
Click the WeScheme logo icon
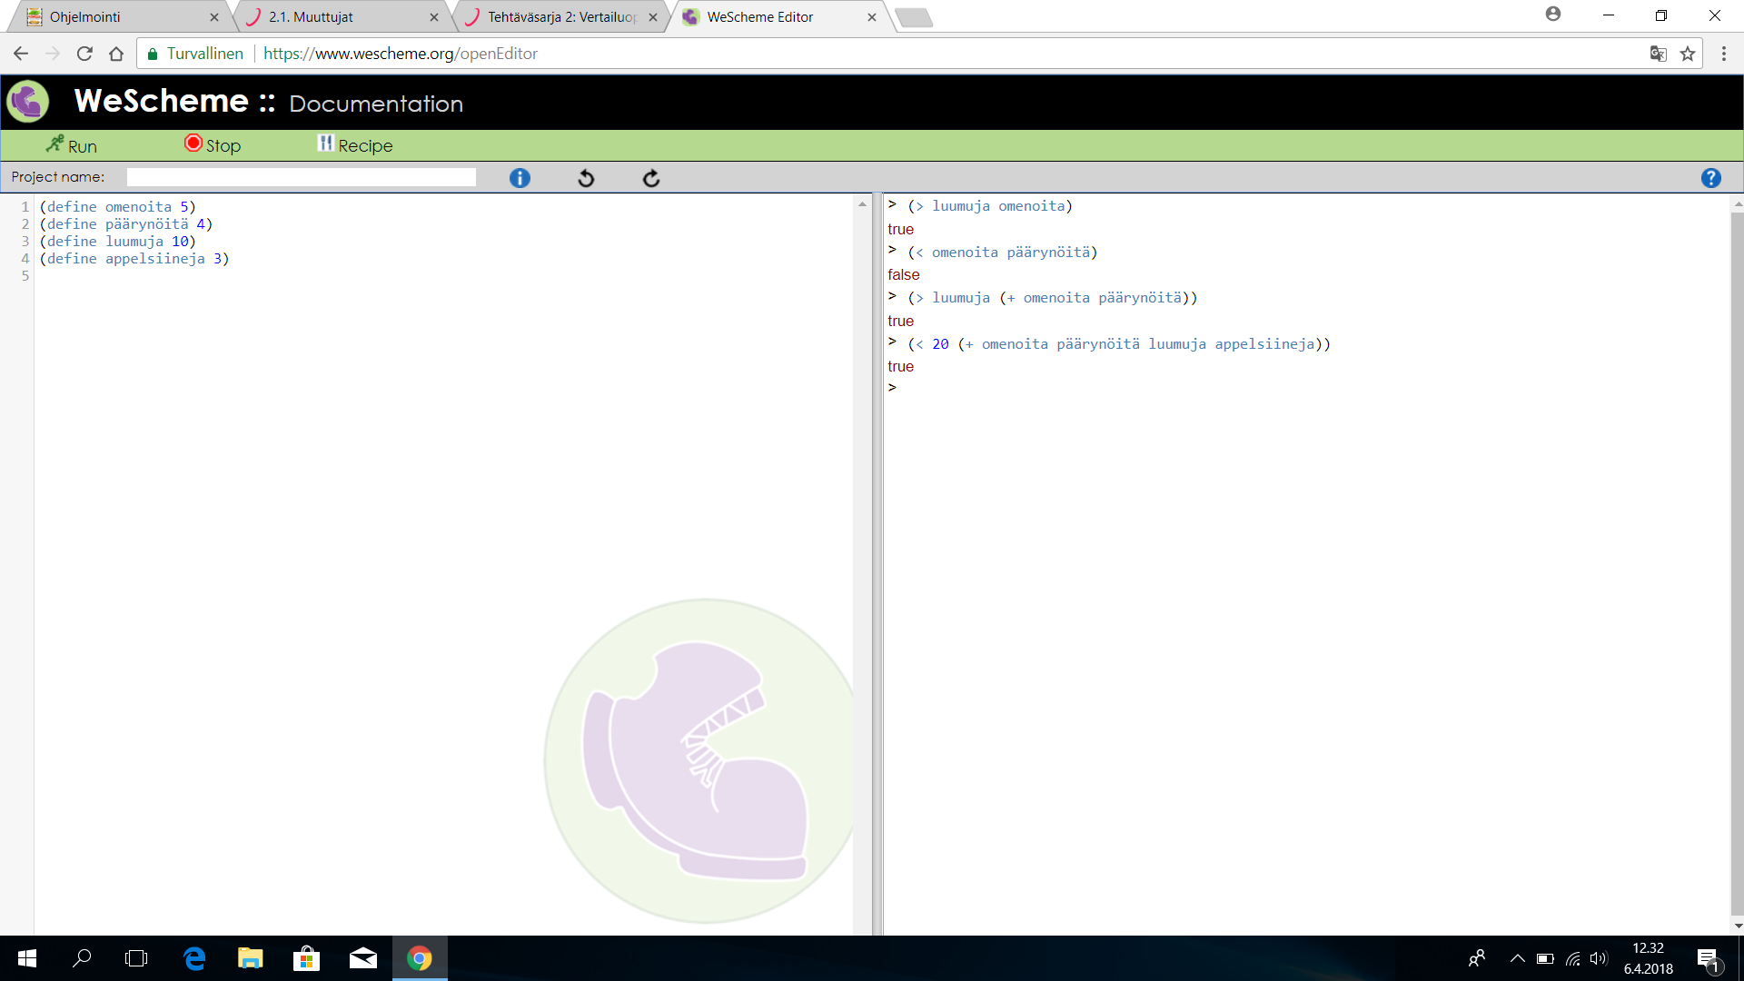click(28, 102)
